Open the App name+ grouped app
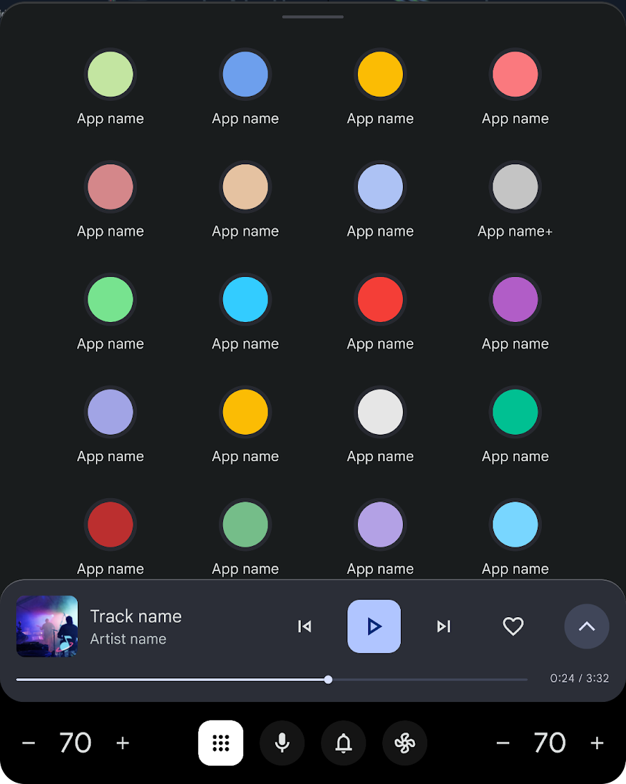 click(515, 186)
